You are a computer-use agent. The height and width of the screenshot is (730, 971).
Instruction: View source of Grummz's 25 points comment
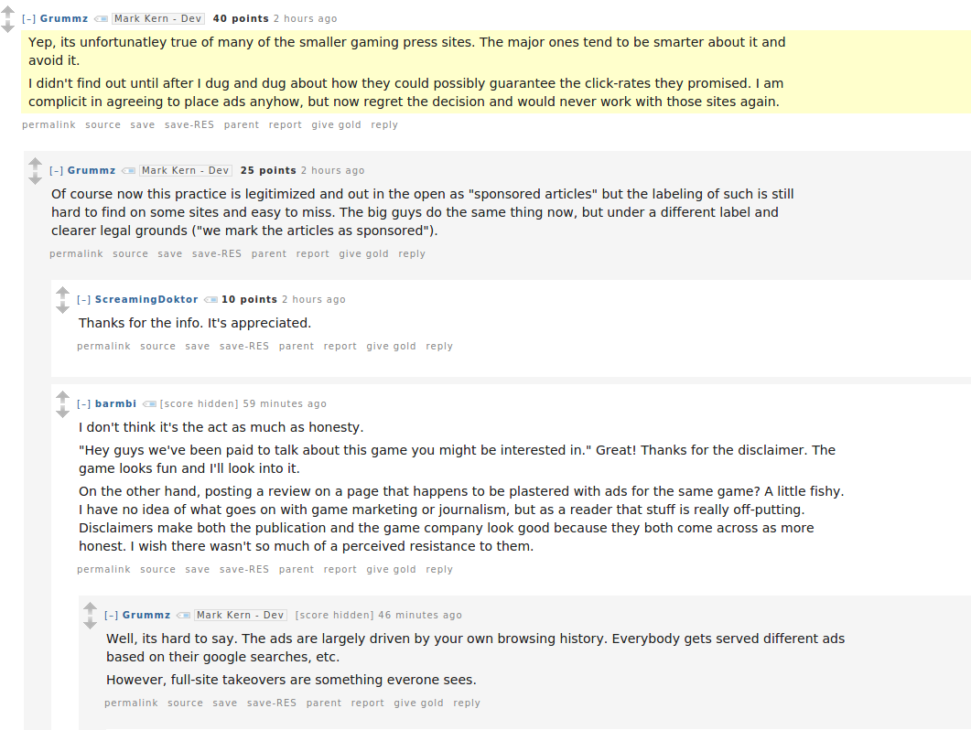(x=130, y=254)
